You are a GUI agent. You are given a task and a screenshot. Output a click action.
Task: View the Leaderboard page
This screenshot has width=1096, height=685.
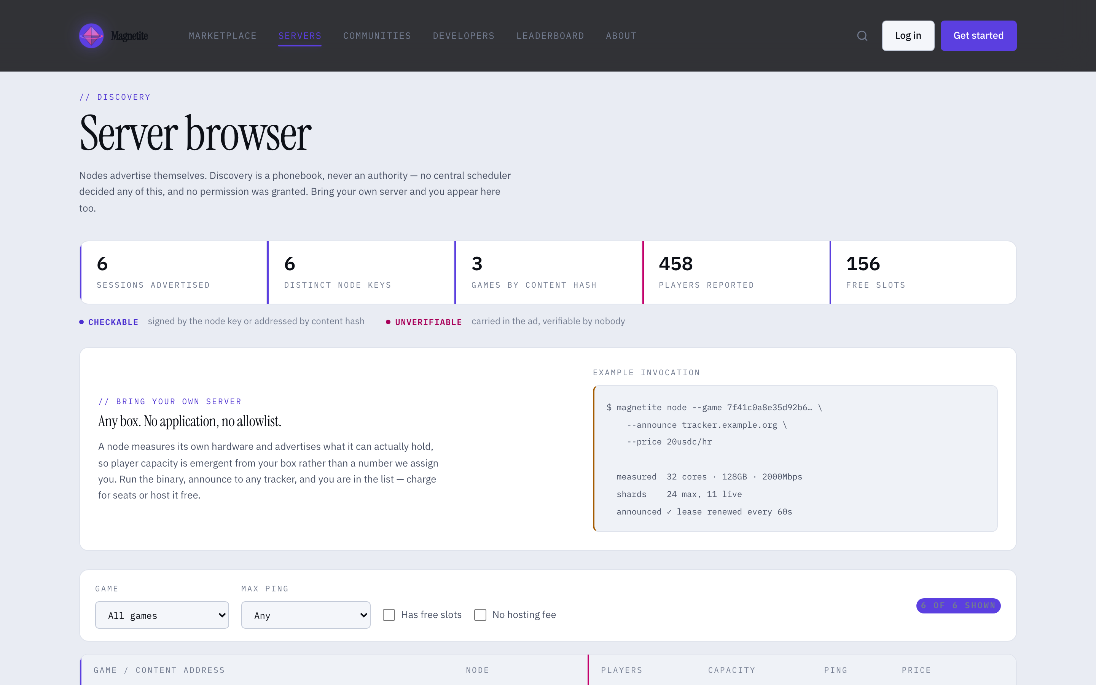coord(550,36)
